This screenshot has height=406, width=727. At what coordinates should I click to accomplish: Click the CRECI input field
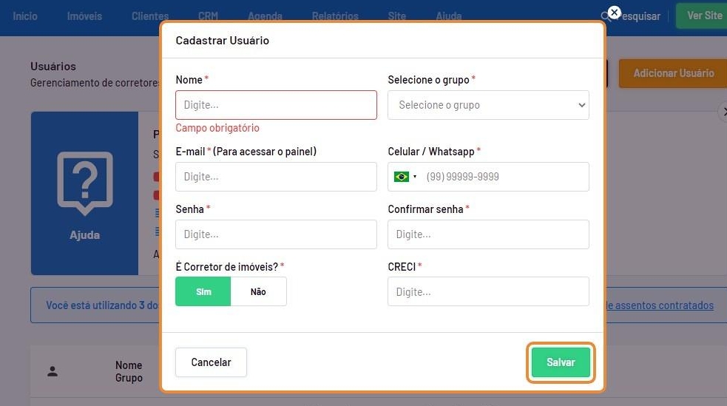click(x=488, y=291)
